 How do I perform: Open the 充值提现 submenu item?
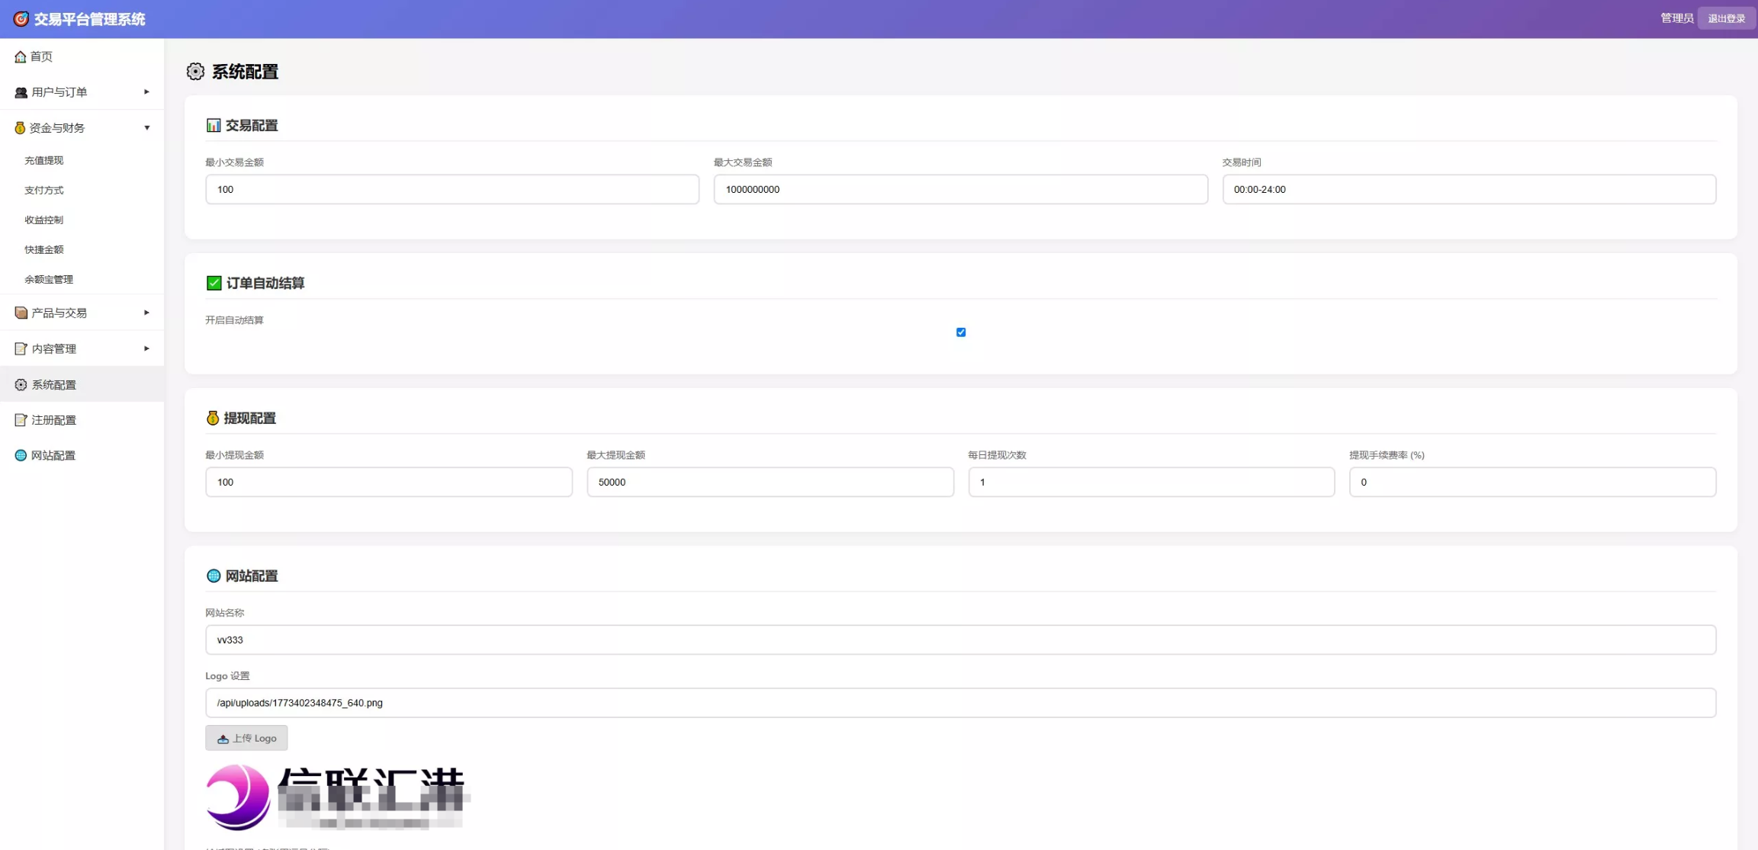tap(44, 161)
